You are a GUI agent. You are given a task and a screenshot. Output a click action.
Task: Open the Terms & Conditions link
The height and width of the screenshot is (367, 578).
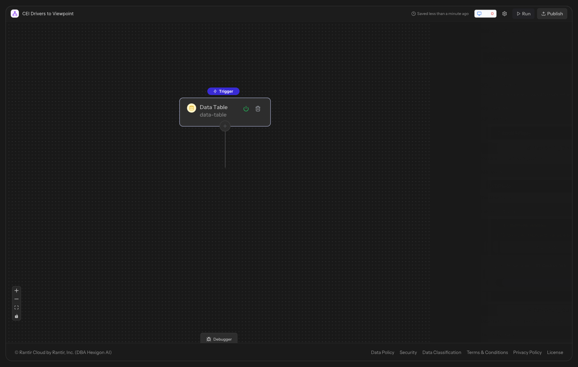click(x=487, y=352)
